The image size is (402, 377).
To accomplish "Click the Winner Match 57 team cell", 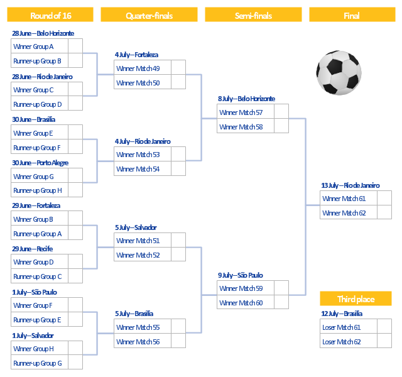I will (246, 111).
